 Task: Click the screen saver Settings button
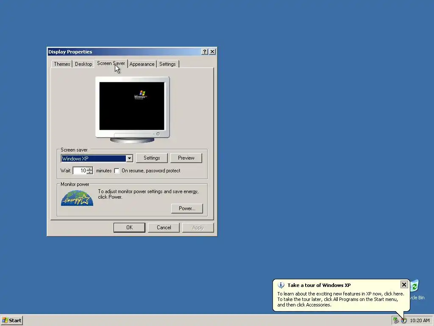pyautogui.click(x=152, y=158)
